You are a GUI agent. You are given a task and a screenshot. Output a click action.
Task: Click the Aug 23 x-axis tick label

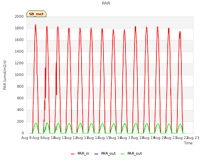pyautogui.click(x=193, y=138)
